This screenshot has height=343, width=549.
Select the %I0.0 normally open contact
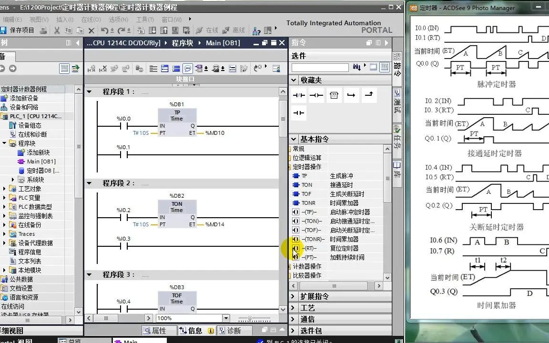pyautogui.click(x=124, y=126)
